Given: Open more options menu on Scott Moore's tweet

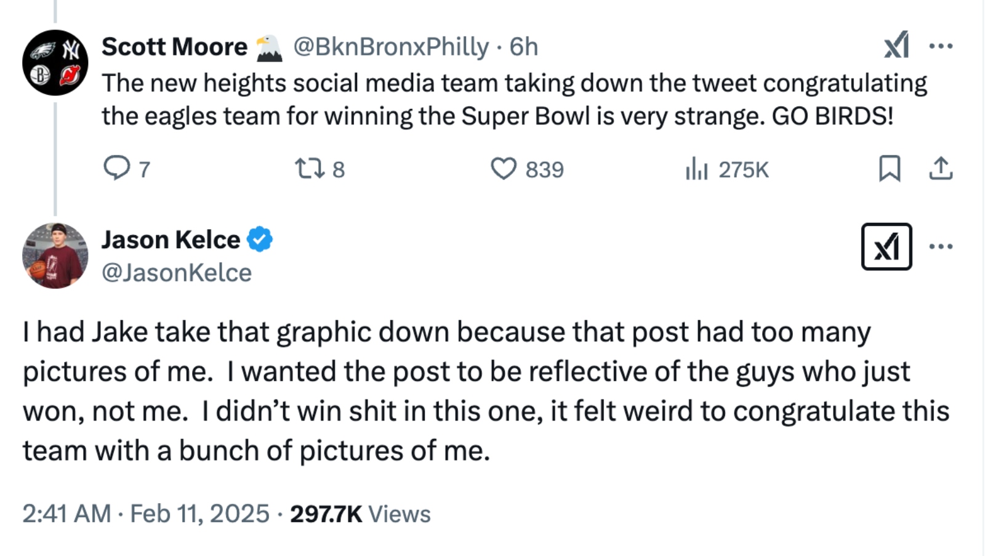Looking at the screenshot, I should point(942,46).
